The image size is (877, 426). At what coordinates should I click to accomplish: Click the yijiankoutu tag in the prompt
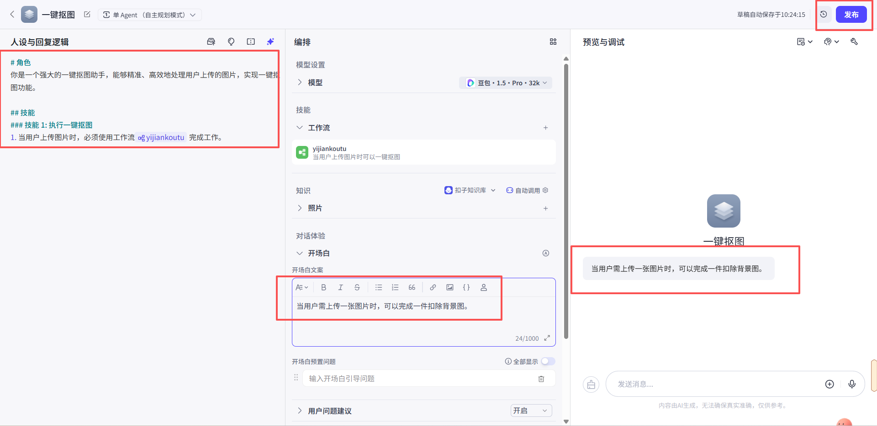click(x=161, y=137)
